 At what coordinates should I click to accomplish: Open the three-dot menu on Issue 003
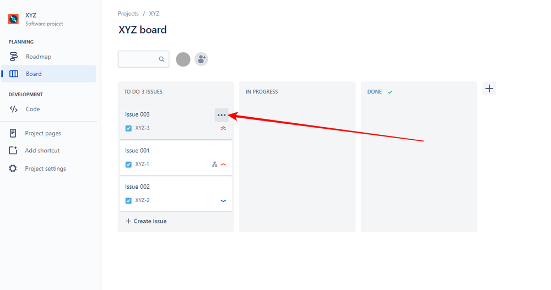[222, 115]
